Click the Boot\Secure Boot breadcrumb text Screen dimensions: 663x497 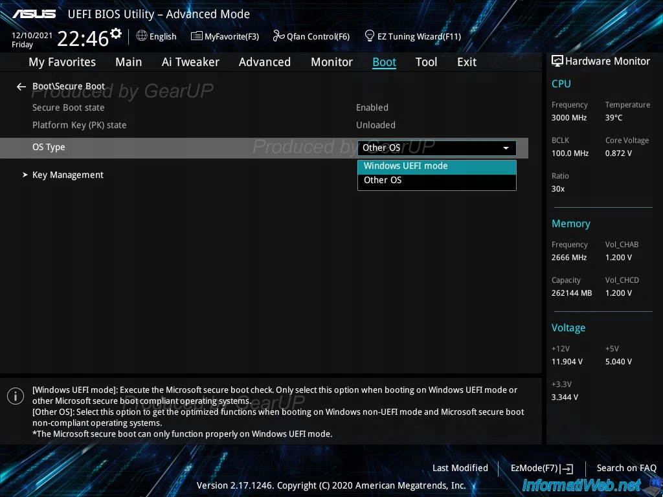coord(69,86)
